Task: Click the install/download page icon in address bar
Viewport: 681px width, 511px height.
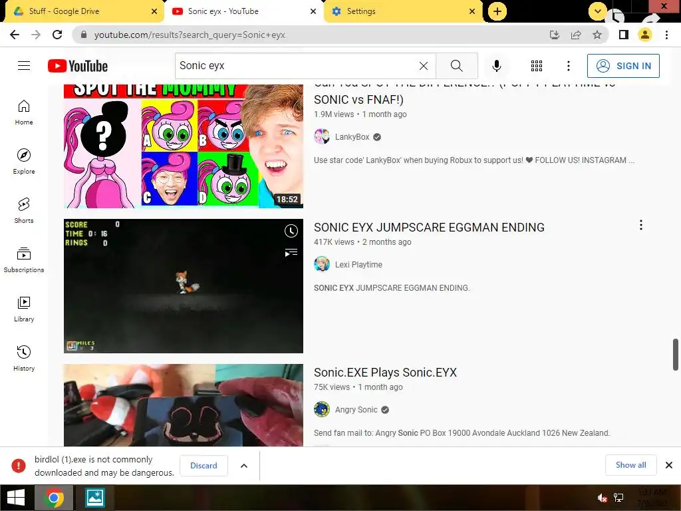Action: click(554, 35)
